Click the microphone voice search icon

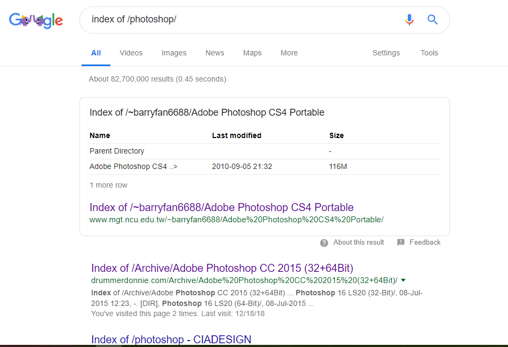[409, 20]
